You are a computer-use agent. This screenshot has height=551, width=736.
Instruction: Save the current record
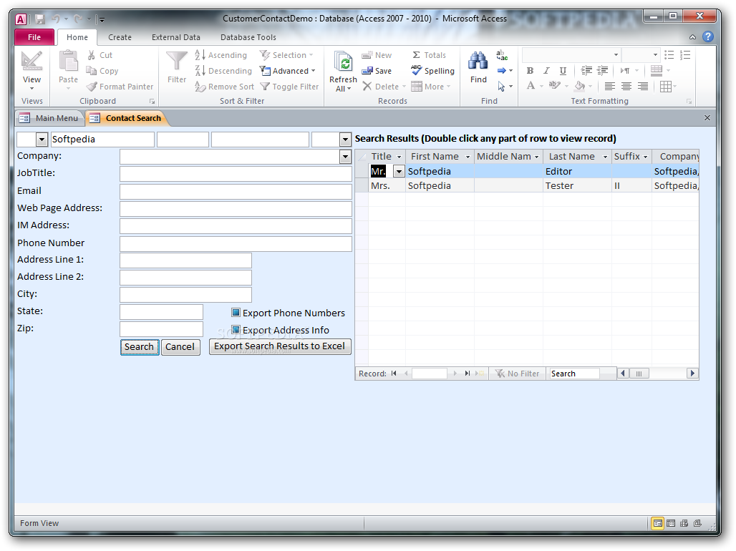(377, 71)
